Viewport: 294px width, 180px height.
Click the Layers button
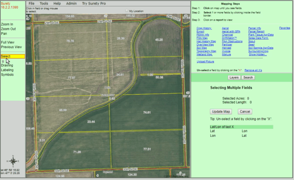point(234,78)
